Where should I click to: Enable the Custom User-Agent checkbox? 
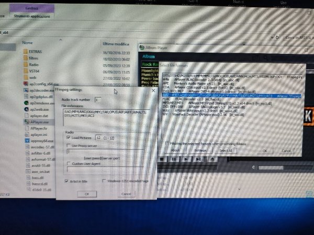tap(69, 163)
